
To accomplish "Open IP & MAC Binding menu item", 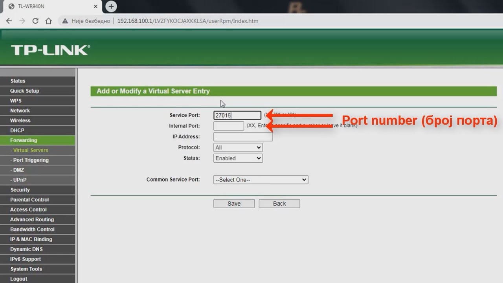I will click(37, 239).
